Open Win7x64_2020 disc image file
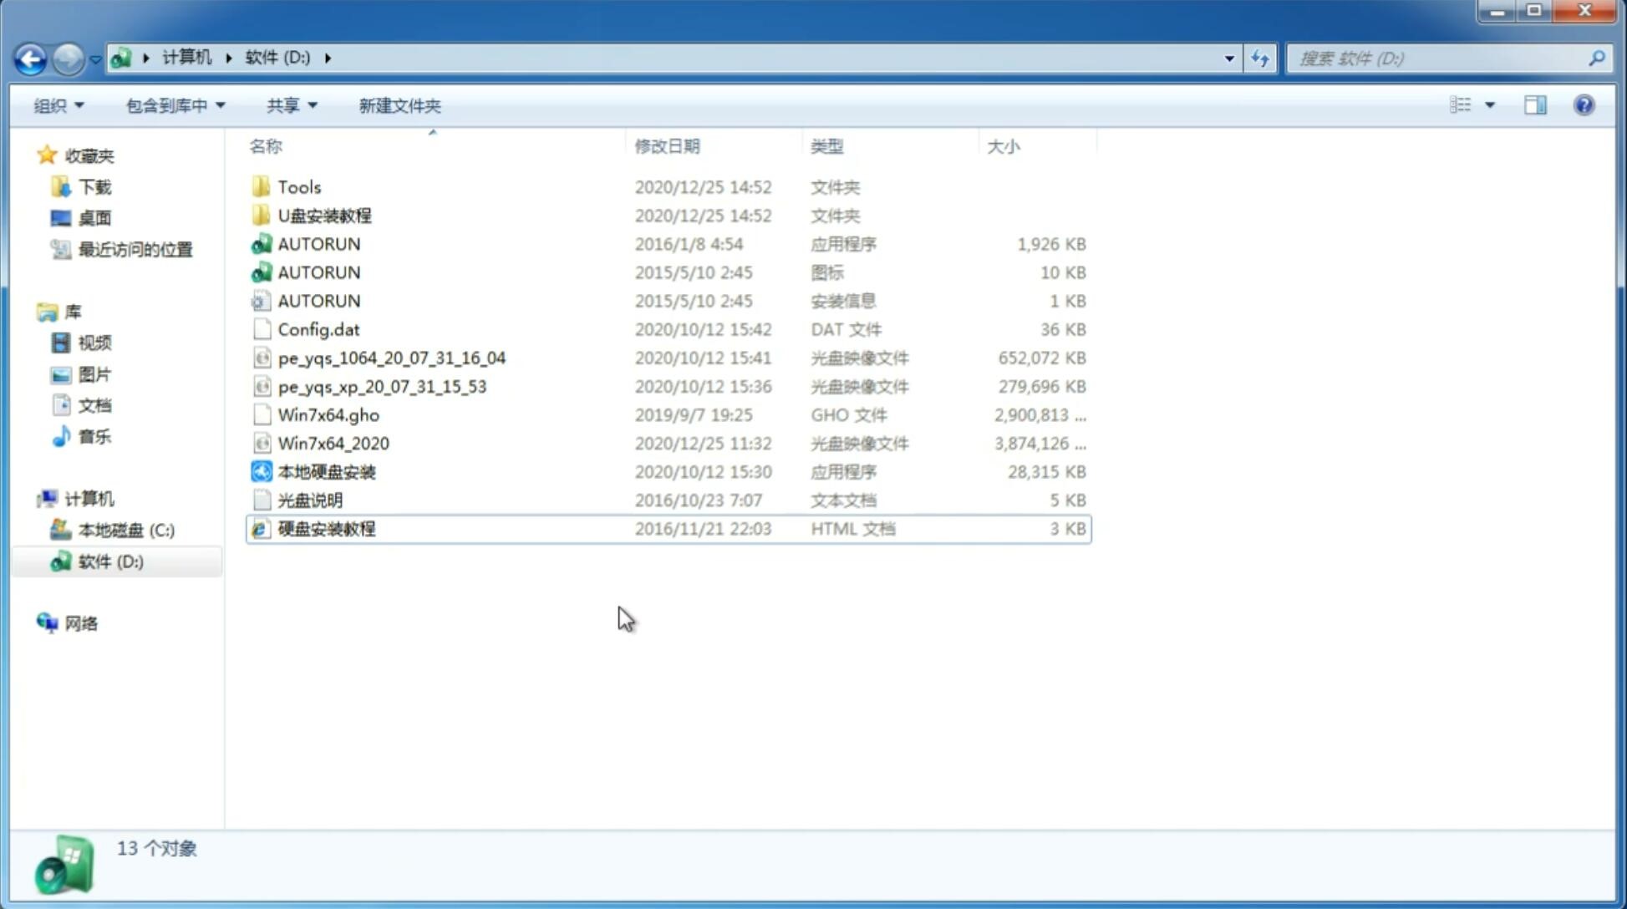Image resolution: width=1627 pixels, height=909 pixels. pos(333,444)
